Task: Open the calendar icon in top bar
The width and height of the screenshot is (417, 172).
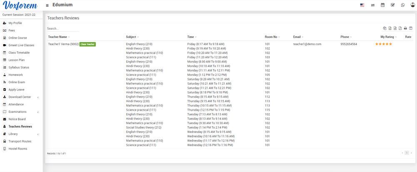Action: click(382, 5)
